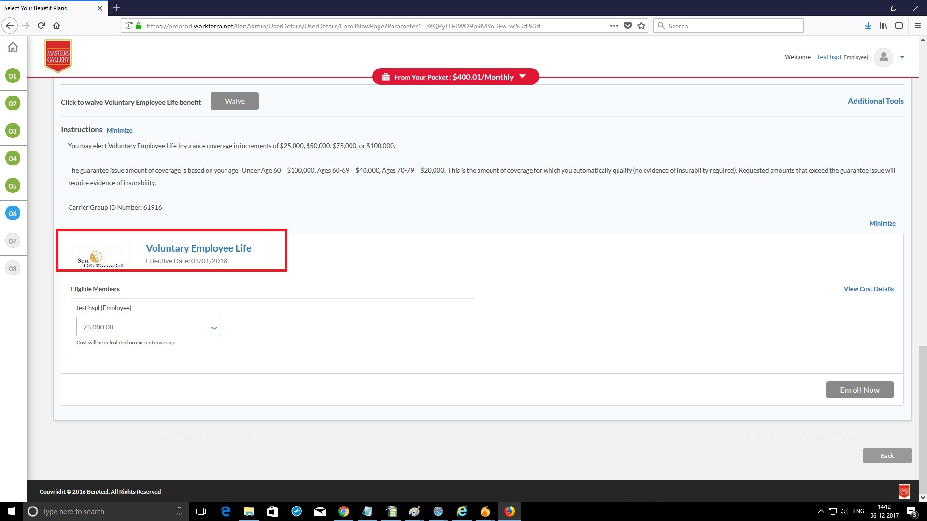Open the downloads arrow icon

(868, 26)
